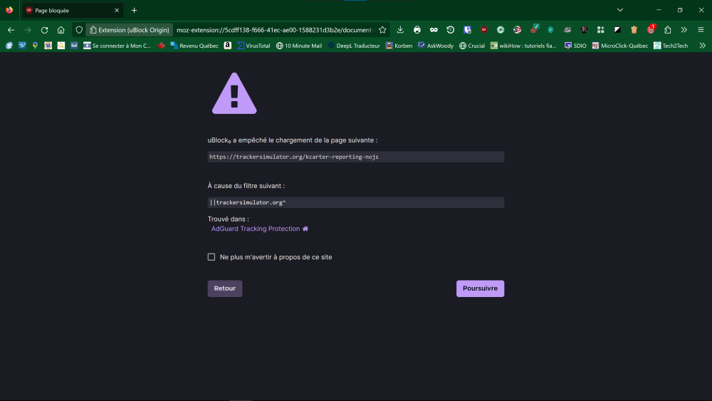Click the Print toolbar icon
The height and width of the screenshot is (401, 712).
tap(417, 30)
